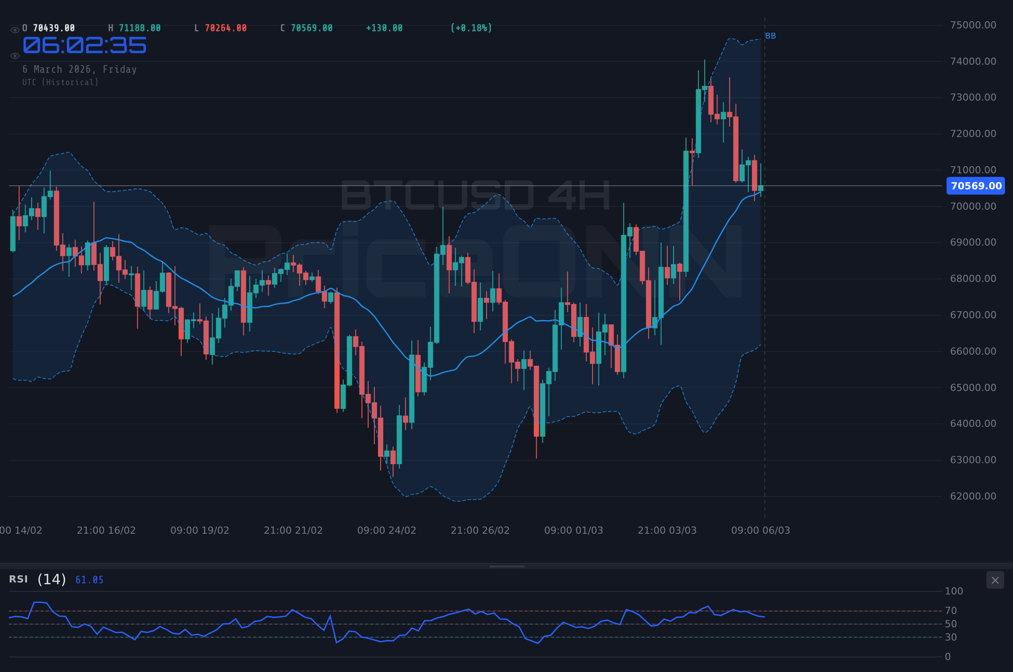This screenshot has height=672, width=1013.
Task: Click the 09:00 19/02 time axis label
Action: click(200, 530)
